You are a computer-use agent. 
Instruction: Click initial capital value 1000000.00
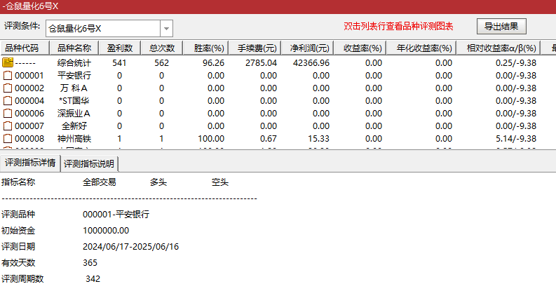[x=106, y=231]
